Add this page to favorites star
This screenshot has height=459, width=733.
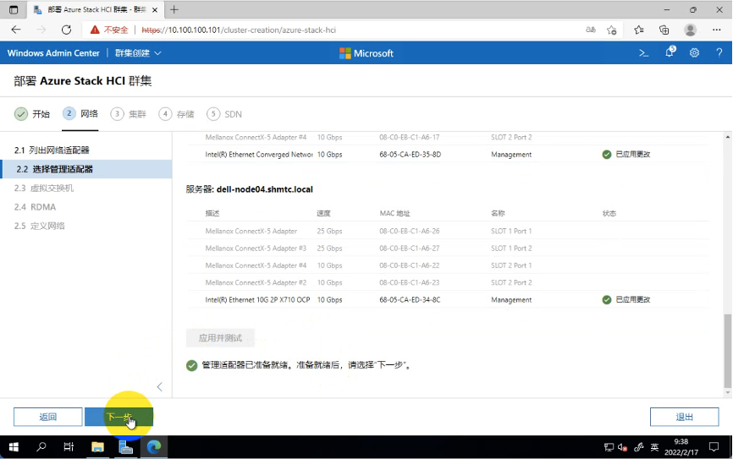[x=611, y=30]
